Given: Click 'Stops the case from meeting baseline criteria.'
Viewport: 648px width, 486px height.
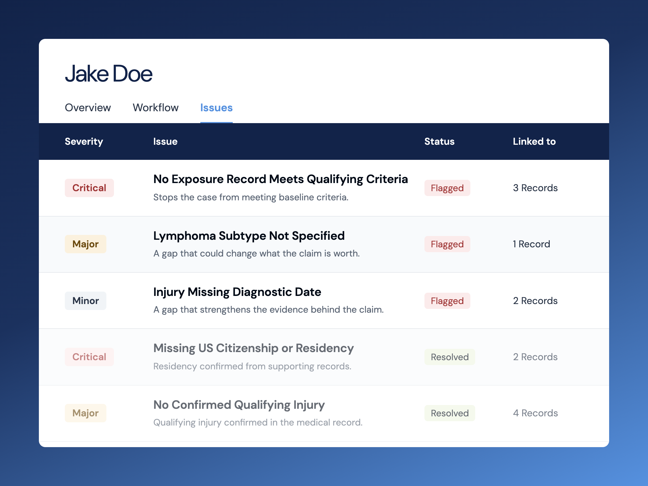Looking at the screenshot, I should (x=251, y=197).
